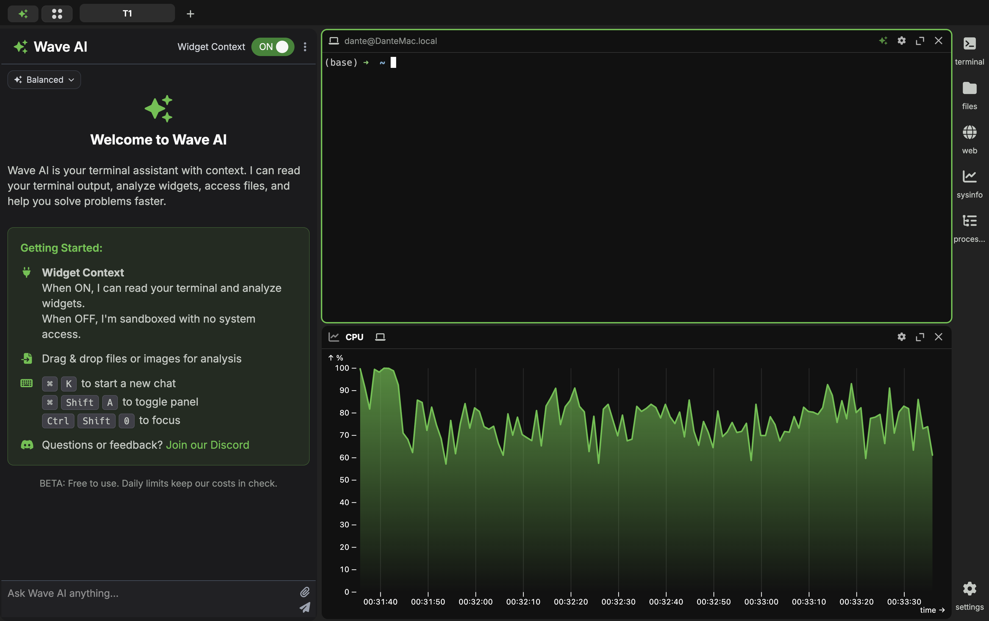This screenshot has height=621, width=989.
Task: Expand the Balanced mode dropdown
Action: coord(44,80)
